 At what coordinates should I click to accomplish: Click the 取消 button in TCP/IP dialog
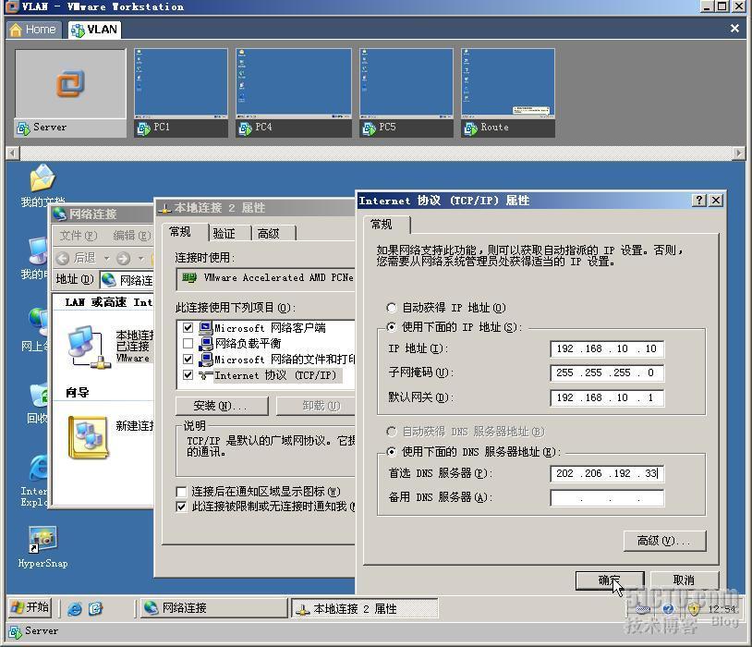(x=685, y=580)
